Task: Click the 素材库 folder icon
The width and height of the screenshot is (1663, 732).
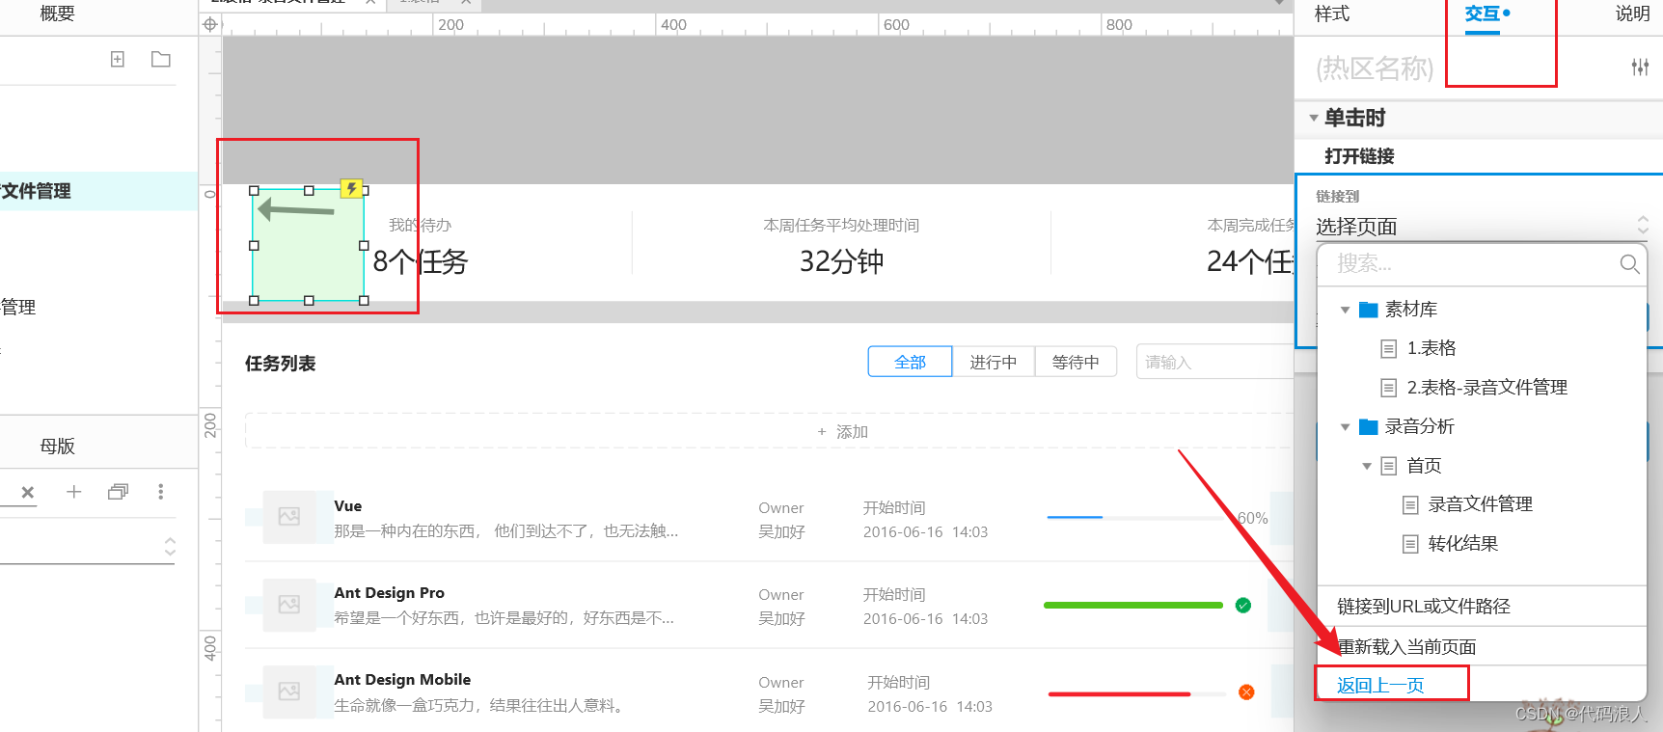Action: 1368,310
